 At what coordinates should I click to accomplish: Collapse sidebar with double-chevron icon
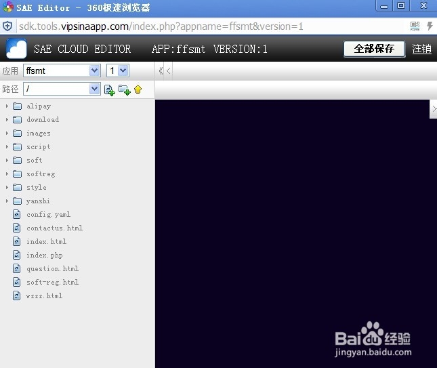tap(161, 70)
